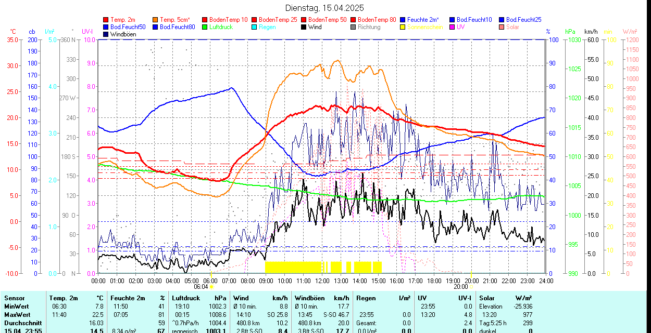Click the Windböen legend swatch
651x333 pixels.
click(x=106, y=34)
